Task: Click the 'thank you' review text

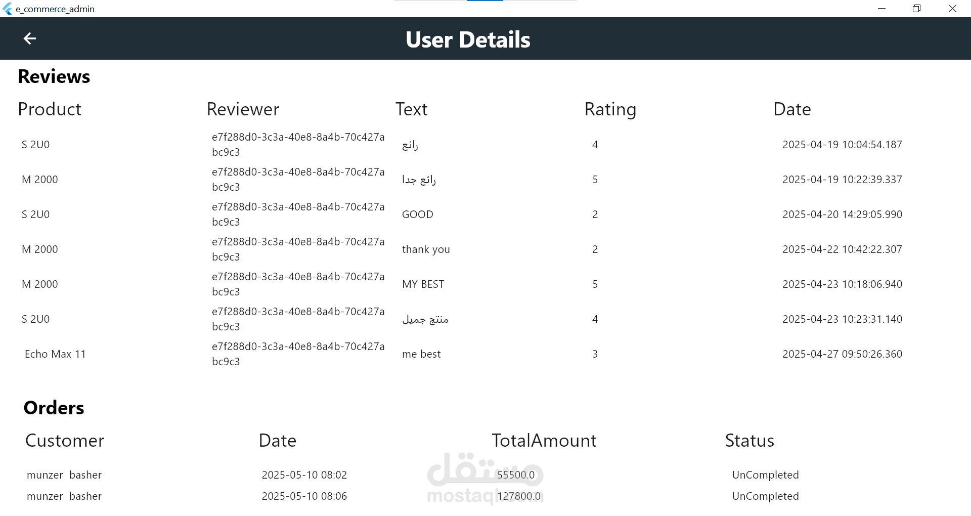Action: pos(426,249)
